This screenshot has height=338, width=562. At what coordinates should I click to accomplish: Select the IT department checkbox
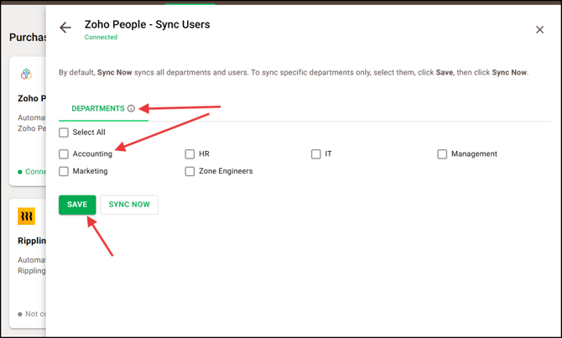click(316, 154)
